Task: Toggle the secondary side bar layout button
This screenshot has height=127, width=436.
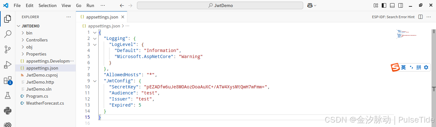Action: (401, 5)
